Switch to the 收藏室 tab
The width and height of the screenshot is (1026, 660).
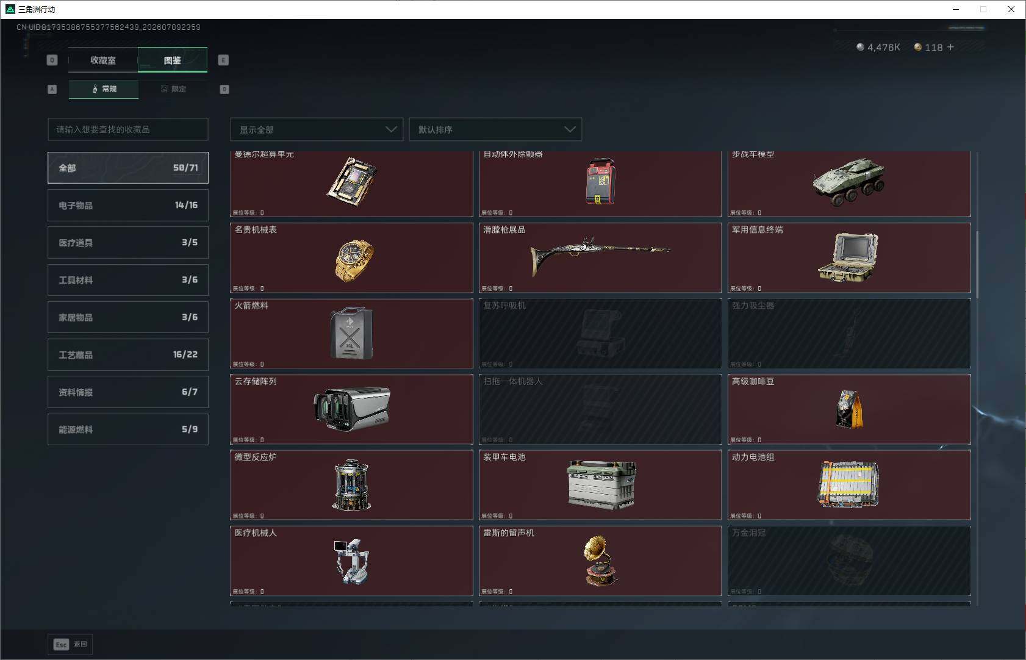(x=103, y=60)
